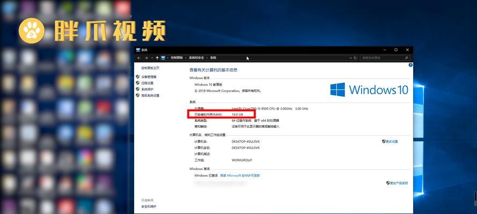Screen dimensions: 477x214
Task: Open the address bar history dropdown
Action: click(x=351, y=58)
